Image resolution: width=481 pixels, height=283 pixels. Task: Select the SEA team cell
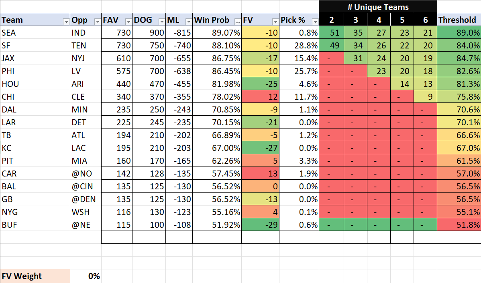[x=35, y=33]
